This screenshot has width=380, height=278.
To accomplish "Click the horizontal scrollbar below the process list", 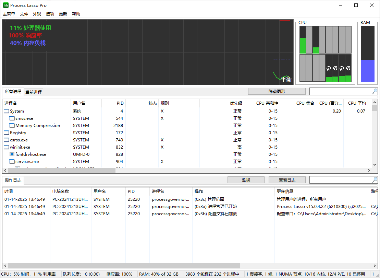I will click(62, 170).
